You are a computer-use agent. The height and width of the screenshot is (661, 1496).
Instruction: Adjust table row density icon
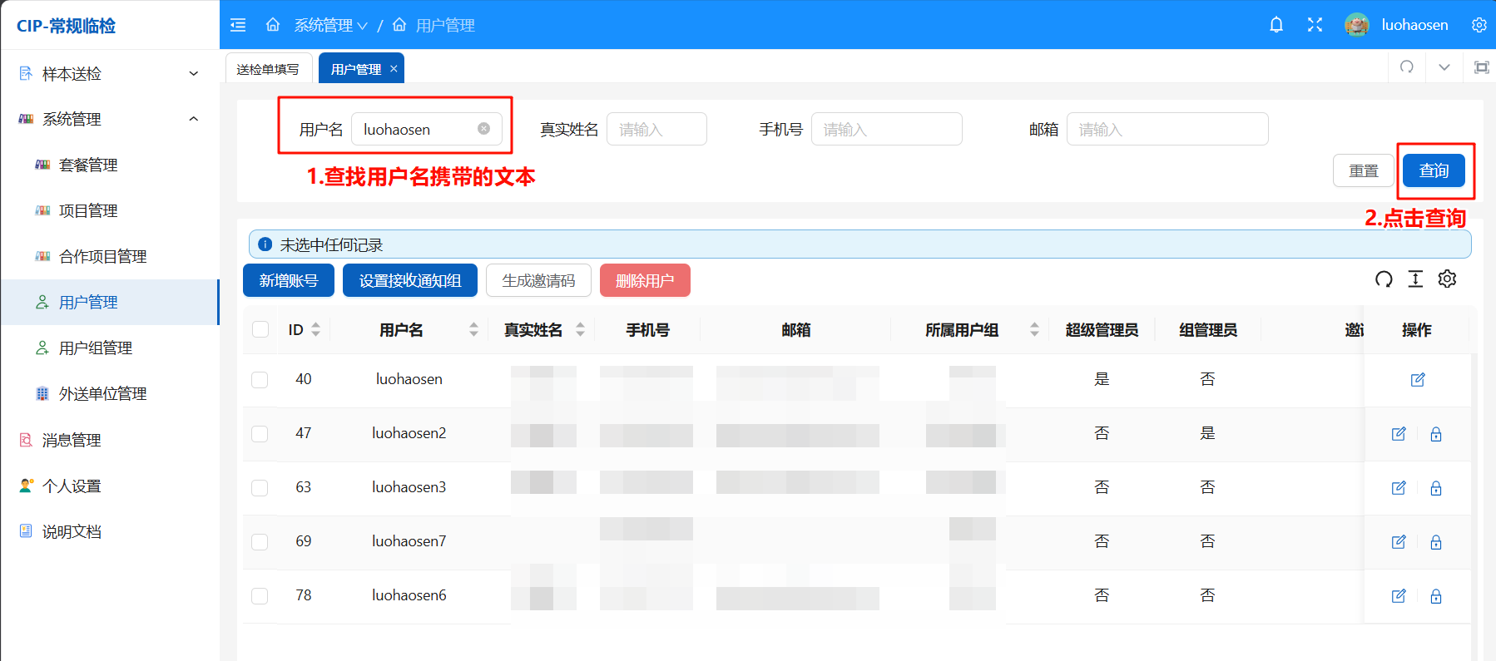tap(1415, 279)
